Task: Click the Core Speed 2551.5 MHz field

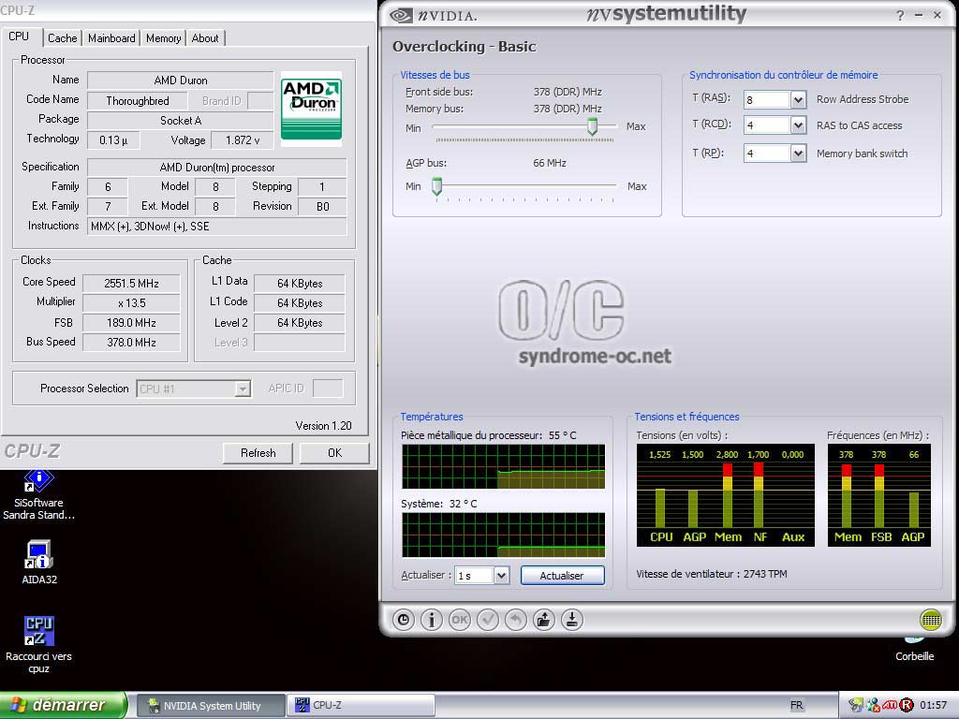Action: [131, 283]
